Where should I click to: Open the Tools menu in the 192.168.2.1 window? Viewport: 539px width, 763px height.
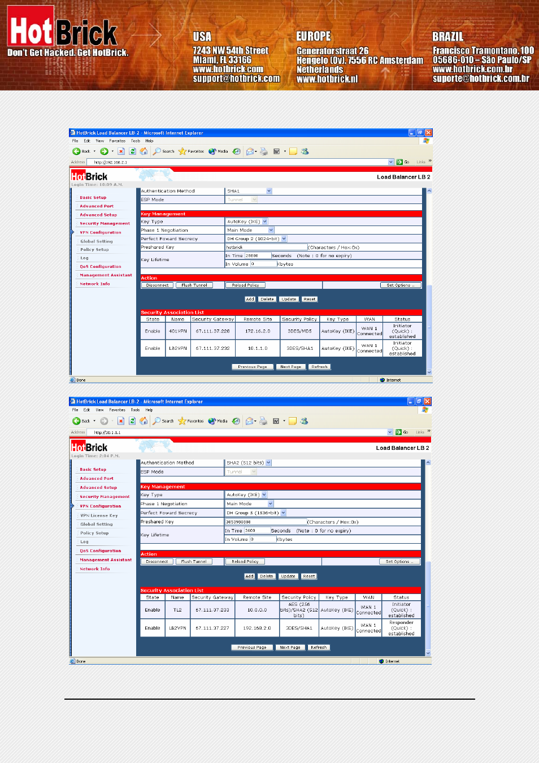coord(135,141)
